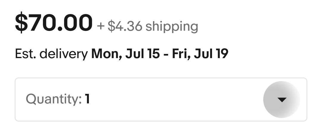The height and width of the screenshot is (132, 322).
Task: Click the word shipping beside the price
Action: 172,27
